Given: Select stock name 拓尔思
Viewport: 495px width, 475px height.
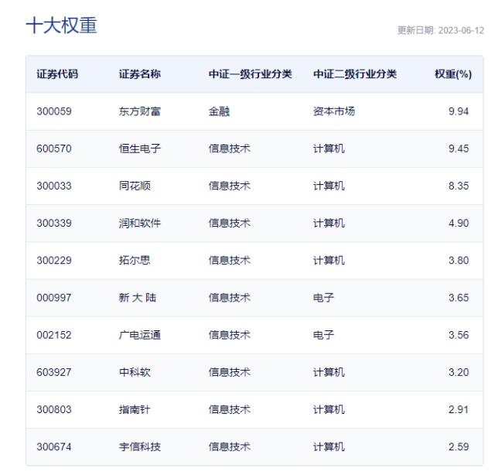Looking at the screenshot, I should coord(135,261).
